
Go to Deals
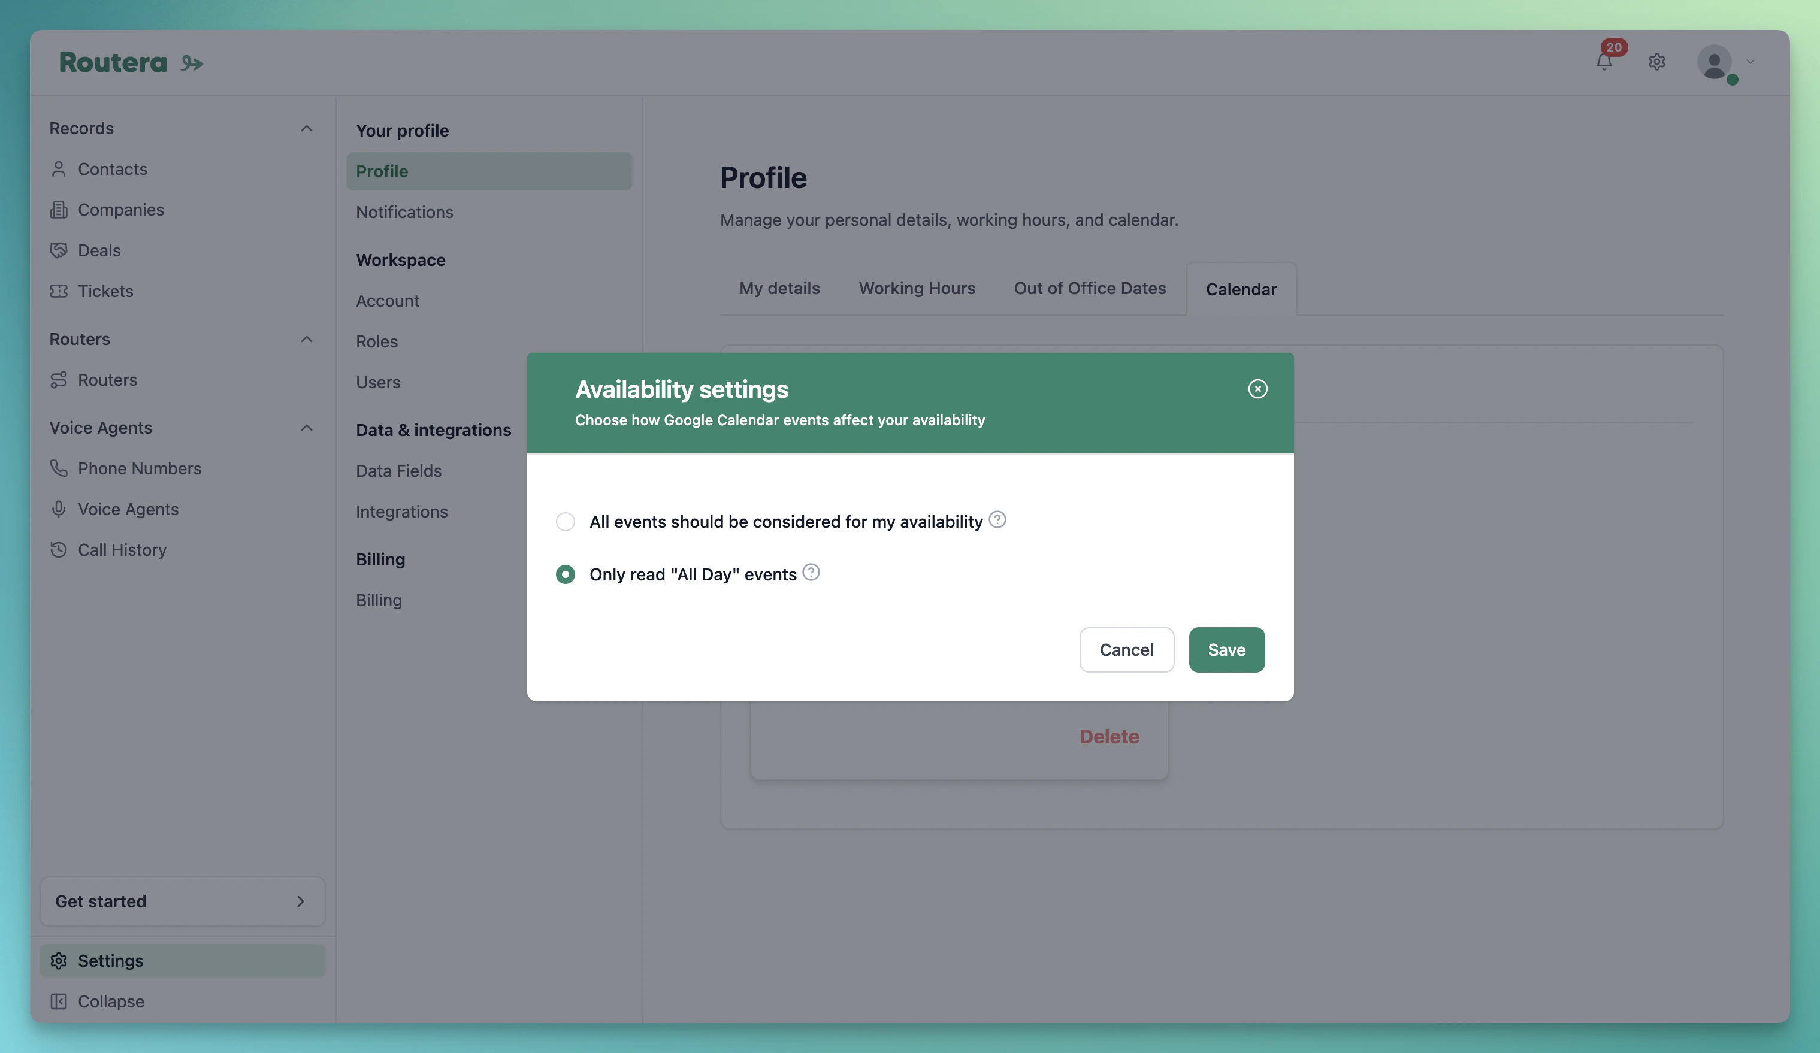coord(182,250)
